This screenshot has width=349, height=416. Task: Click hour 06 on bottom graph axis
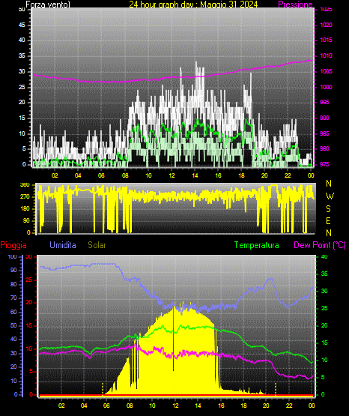click(x=106, y=406)
